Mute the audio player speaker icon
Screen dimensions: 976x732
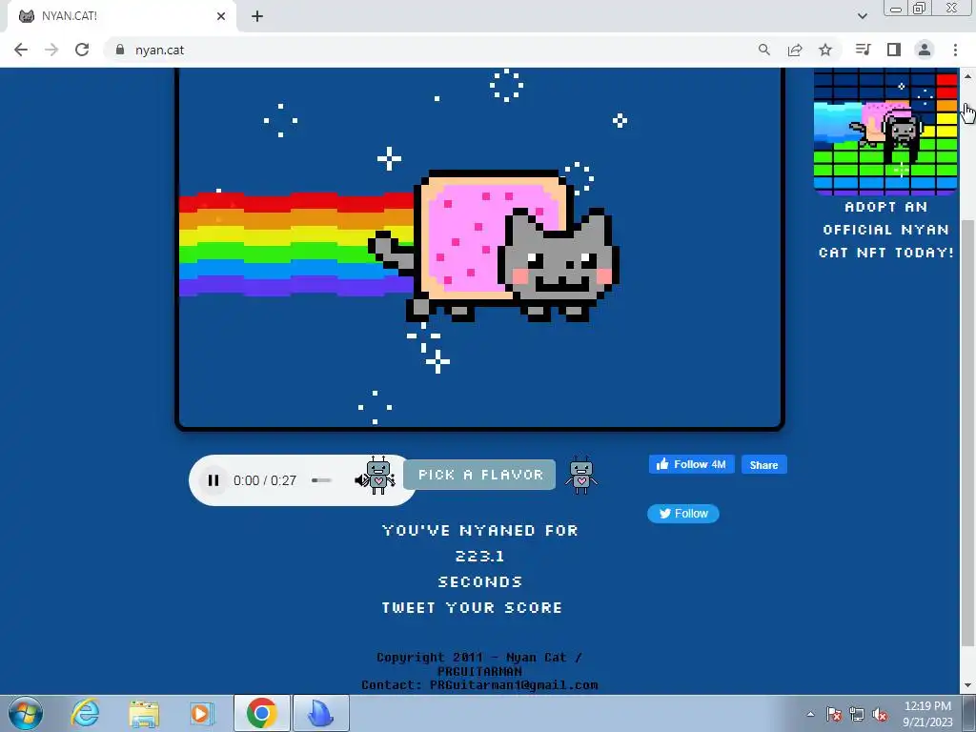pos(361,480)
